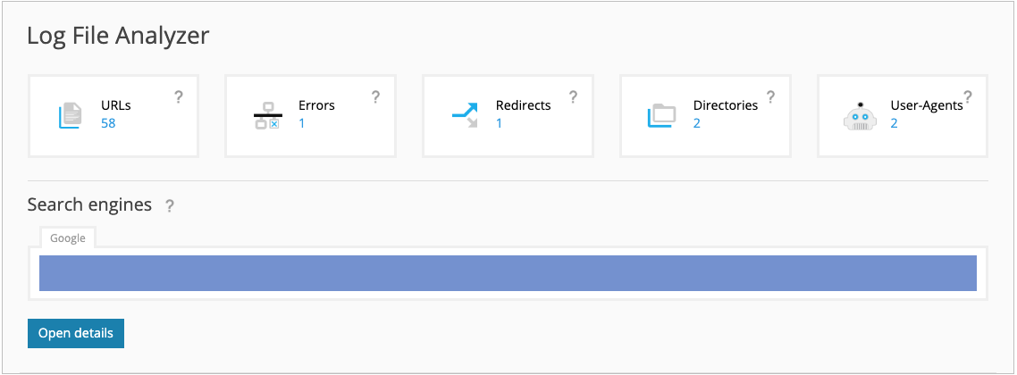Open the User-Agents count link
Screen dimensions: 1017x375
pyautogui.click(x=894, y=123)
